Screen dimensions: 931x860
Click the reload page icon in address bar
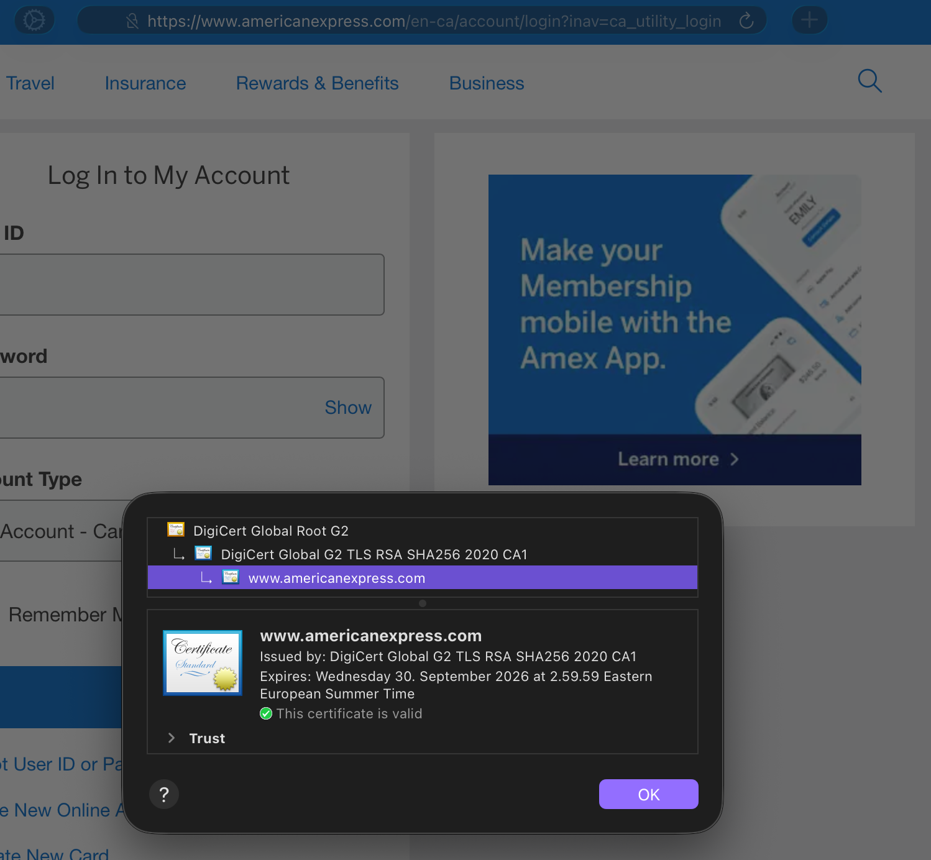click(x=746, y=21)
